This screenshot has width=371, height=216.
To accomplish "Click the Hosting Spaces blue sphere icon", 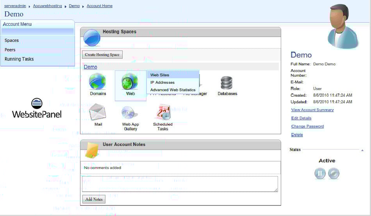I will pyautogui.click(x=92, y=38).
